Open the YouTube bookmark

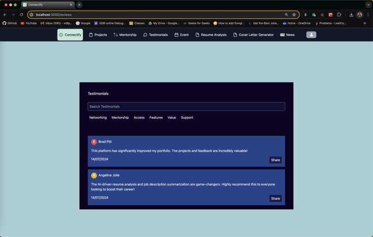29,23
